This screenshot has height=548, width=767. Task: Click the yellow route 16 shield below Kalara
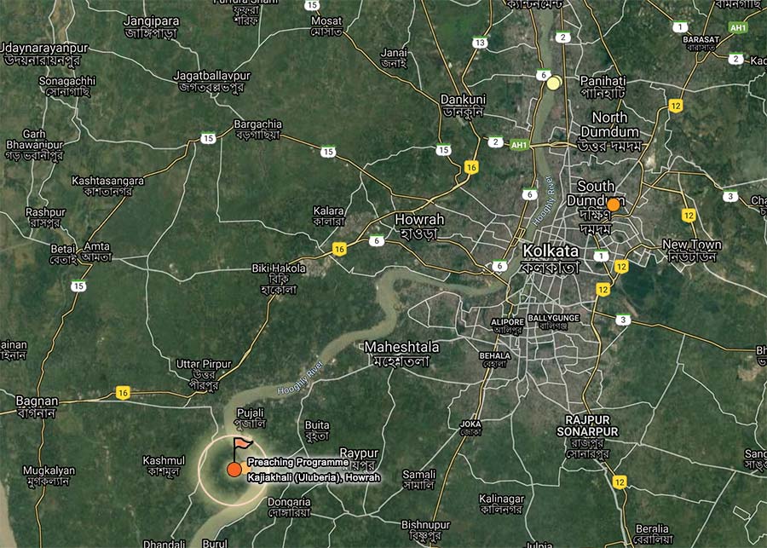click(339, 249)
